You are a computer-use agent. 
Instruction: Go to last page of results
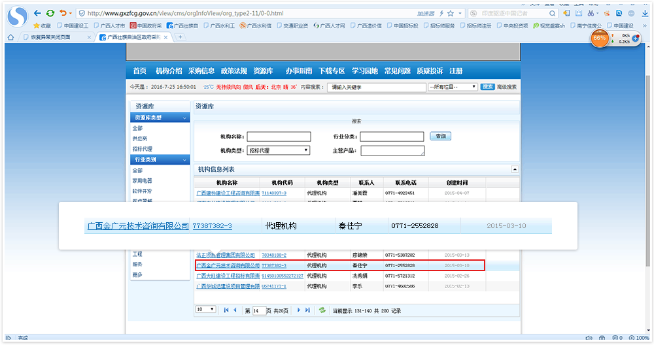[307, 310]
